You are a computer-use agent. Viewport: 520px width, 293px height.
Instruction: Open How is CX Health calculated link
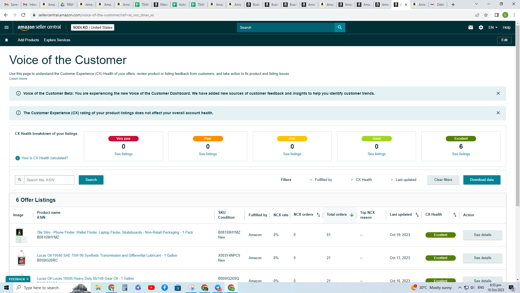coord(45,158)
